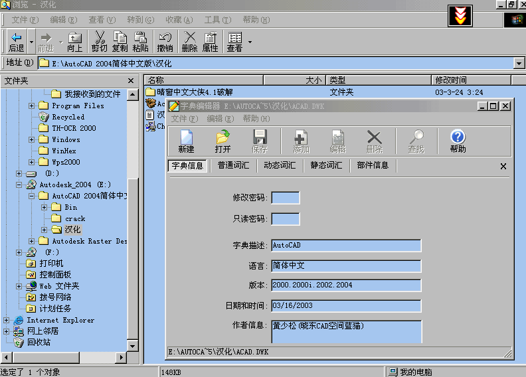
Task: Select the 控制面板 item in folder tree
Action: click(54, 275)
